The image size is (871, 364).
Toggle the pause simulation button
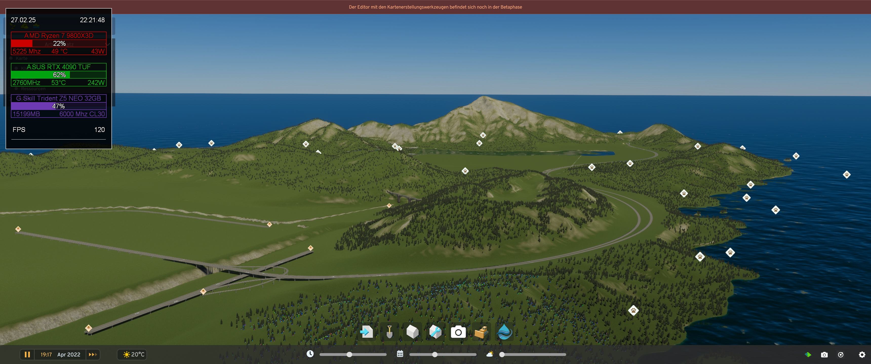click(27, 355)
